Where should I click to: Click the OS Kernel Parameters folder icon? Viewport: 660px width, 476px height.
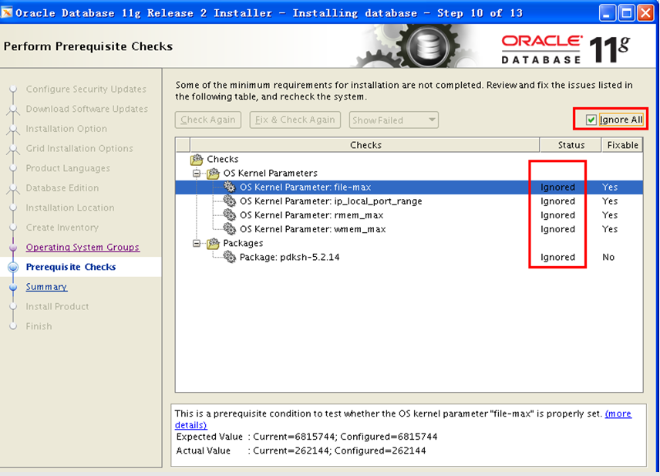click(213, 173)
